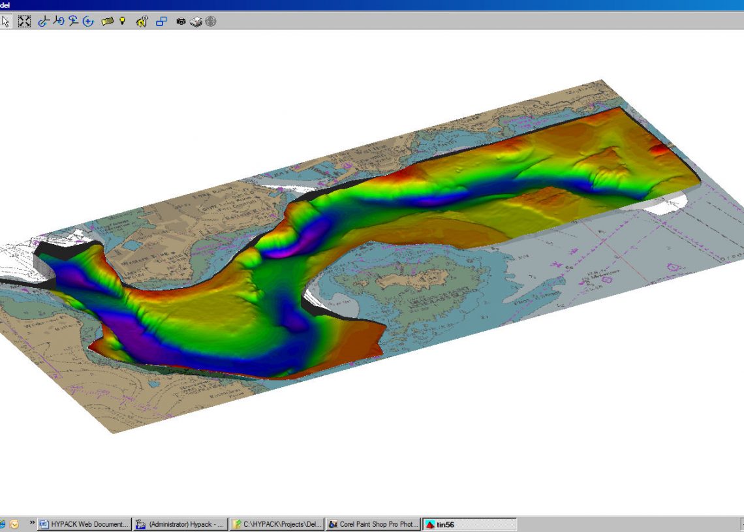Open the C:\HYPACK\Projects taskbar window
The height and width of the screenshot is (532, 744).
277,524
